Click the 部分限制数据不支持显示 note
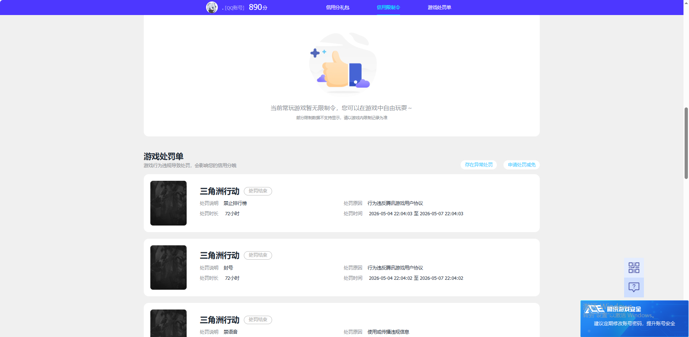This screenshot has height=337, width=689. (x=342, y=118)
